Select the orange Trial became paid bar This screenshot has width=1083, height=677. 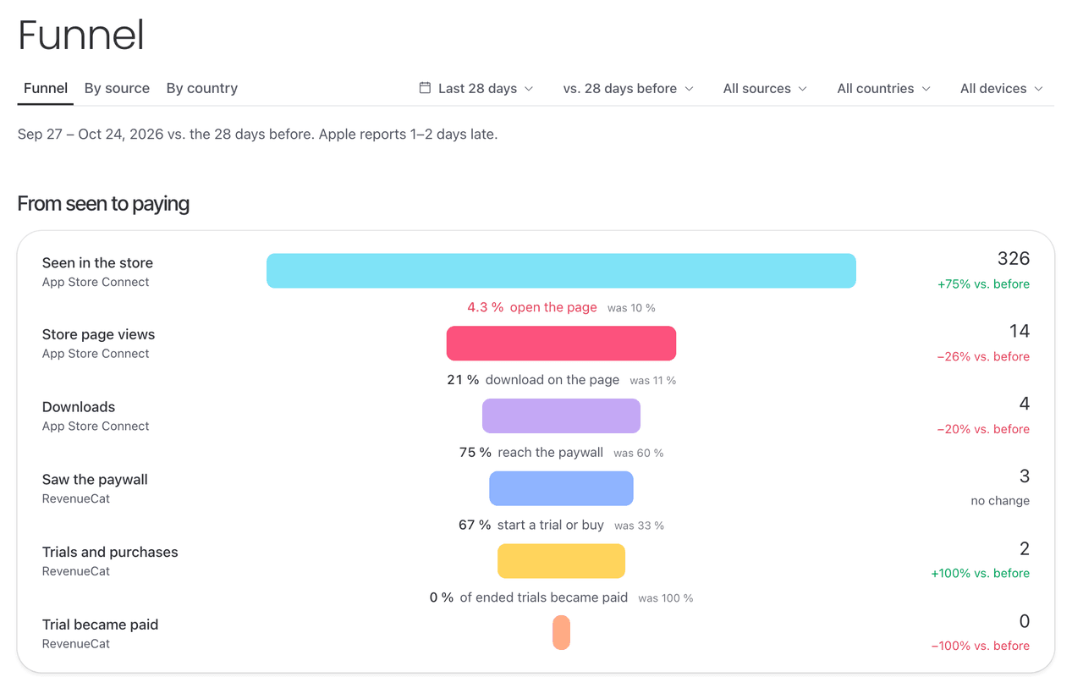coord(561,633)
